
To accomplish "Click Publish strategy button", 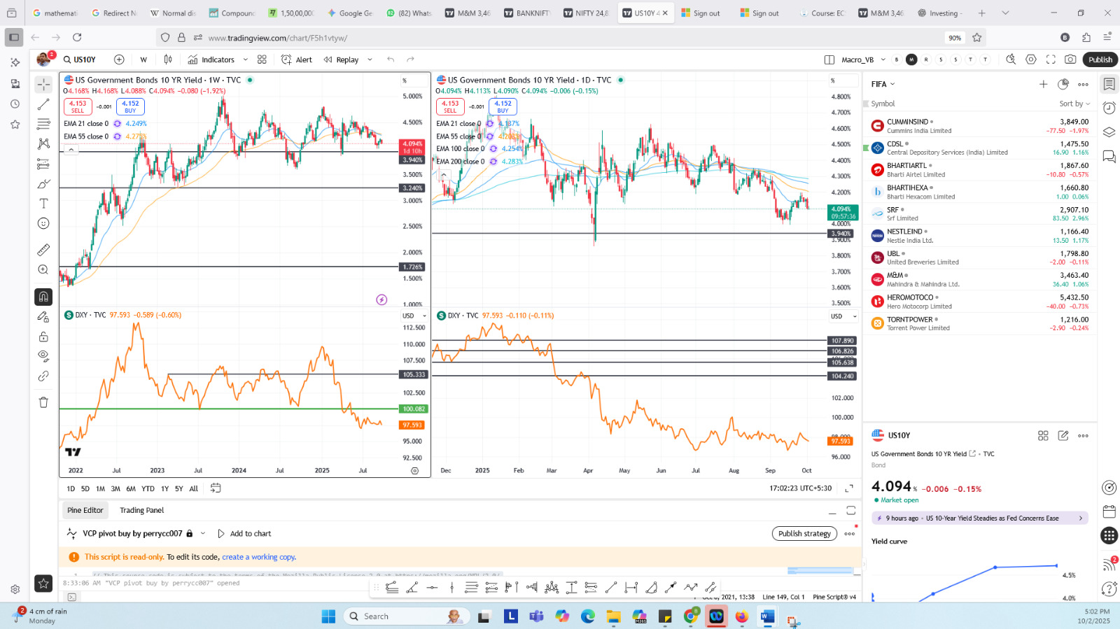I will pyautogui.click(x=804, y=533).
